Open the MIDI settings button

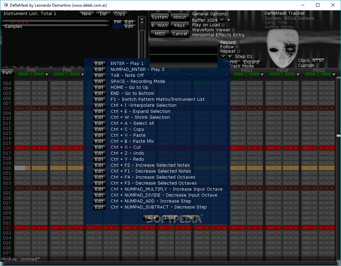pos(160,34)
